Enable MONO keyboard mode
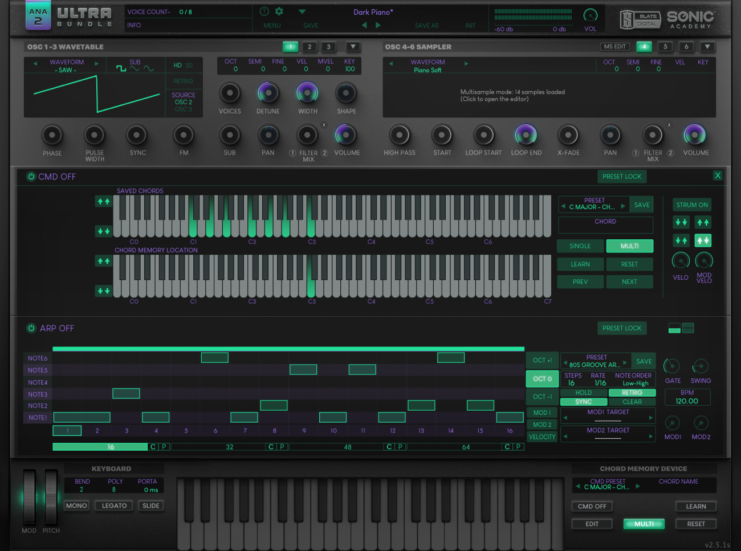The width and height of the screenshot is (741, 551). (76, 505)
